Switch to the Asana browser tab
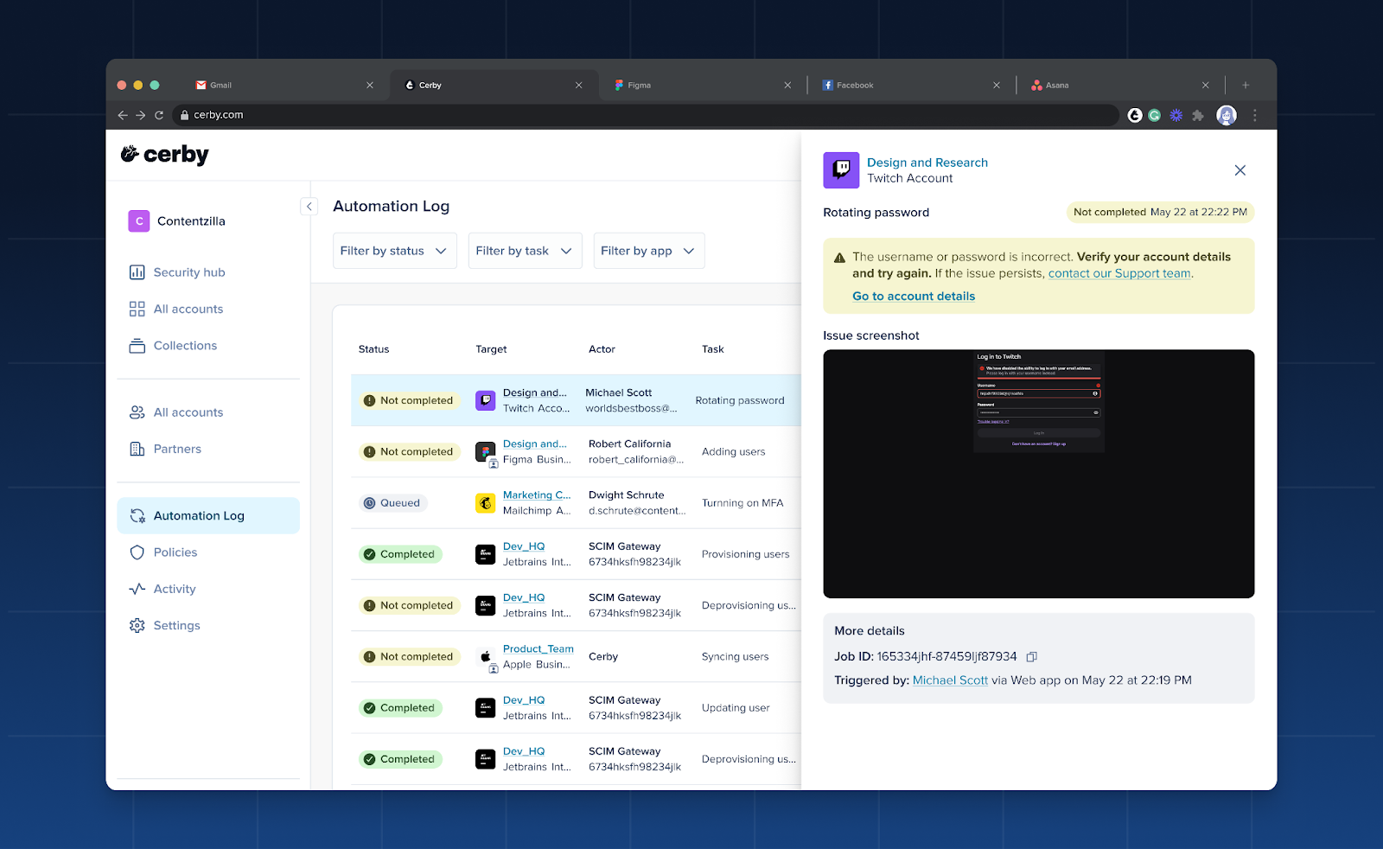This screenshot has width=1383, height=849. click(x=1120, y=86)
